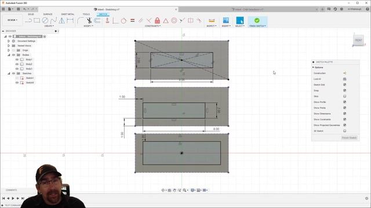This screenshot has width=371, height=208.
Task: Expand the Origin folder node
Action: (x=9, y=50)
